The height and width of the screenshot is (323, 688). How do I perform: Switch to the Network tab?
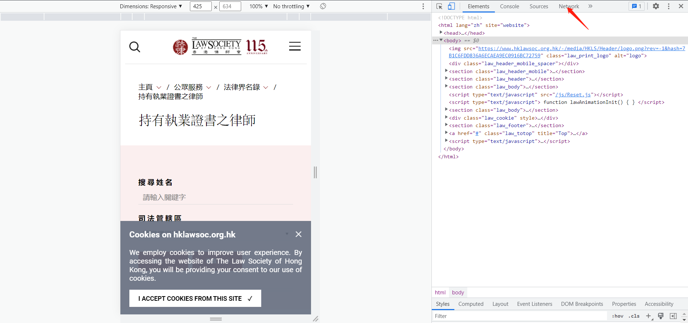569,6
